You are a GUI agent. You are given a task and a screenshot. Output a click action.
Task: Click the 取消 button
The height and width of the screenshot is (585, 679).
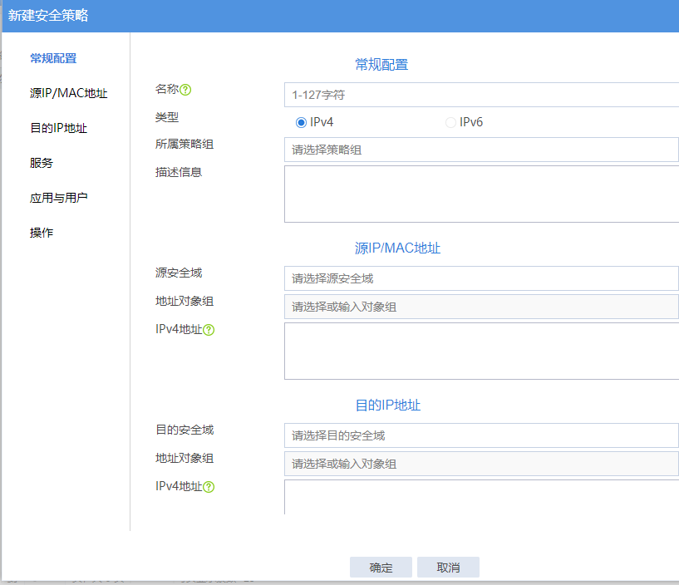[x=448, y=568]
